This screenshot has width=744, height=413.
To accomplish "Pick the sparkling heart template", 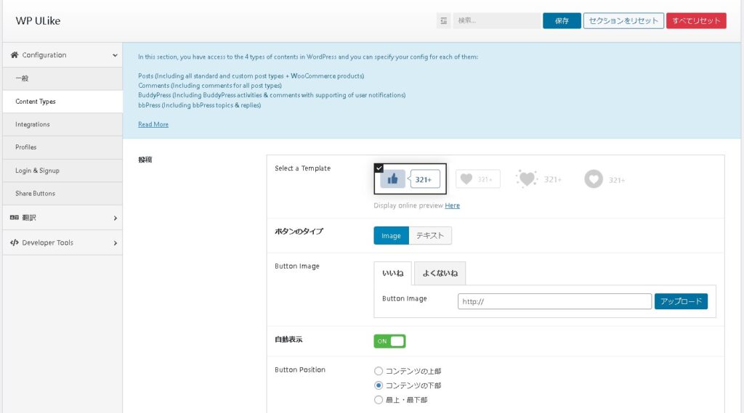I will [538, 179].
